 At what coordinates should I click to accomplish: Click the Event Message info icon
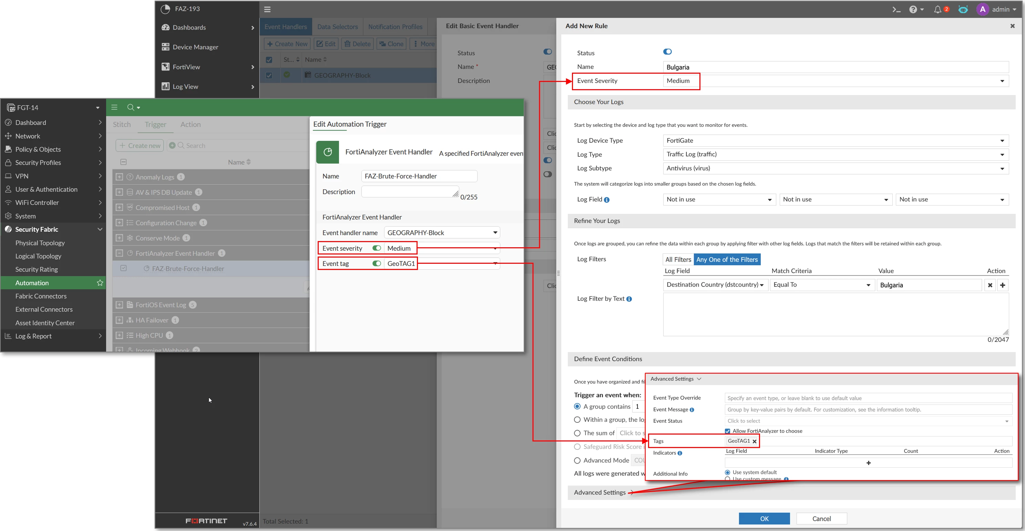pos(691,410)
